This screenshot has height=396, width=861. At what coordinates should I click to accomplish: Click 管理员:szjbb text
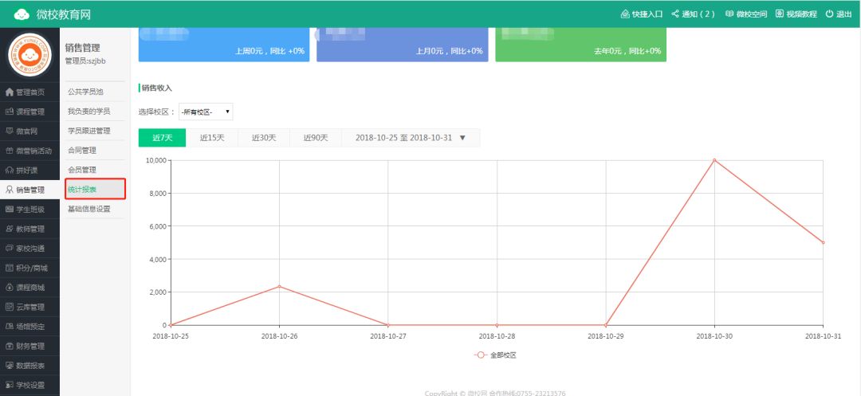(x=85, y=61)
